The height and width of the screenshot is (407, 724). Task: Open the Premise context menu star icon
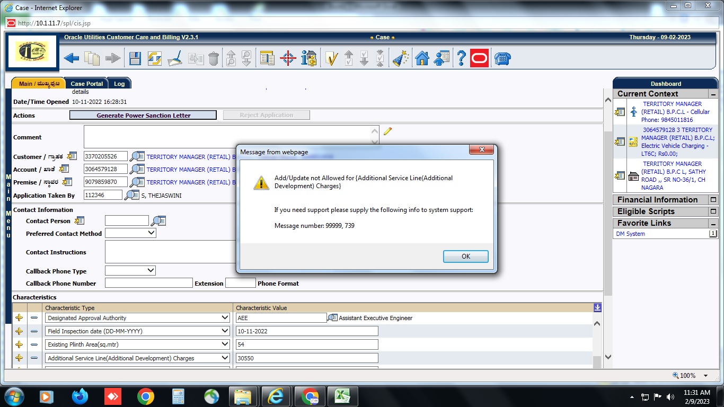point(67,182)
